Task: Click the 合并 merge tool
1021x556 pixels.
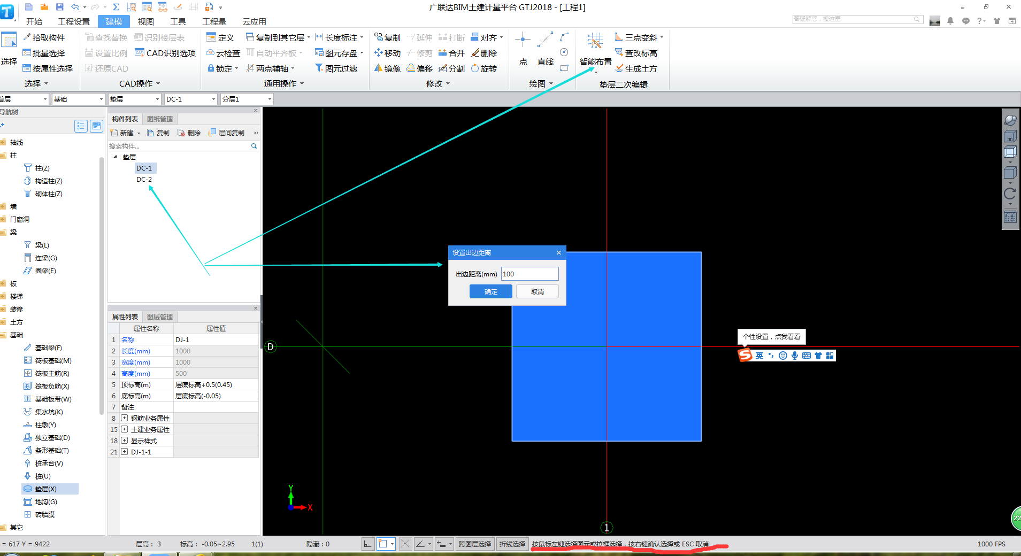Action: pos(452,53)
